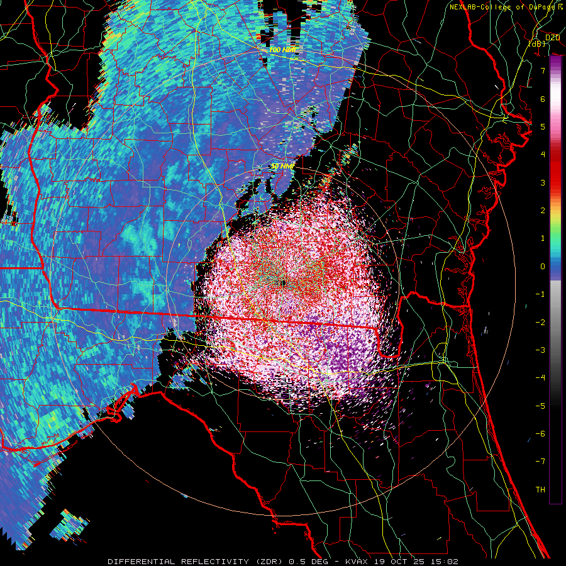The image size is (566, 566).
Task: Click the 5 dB scale label
Action: click(543, 126)
